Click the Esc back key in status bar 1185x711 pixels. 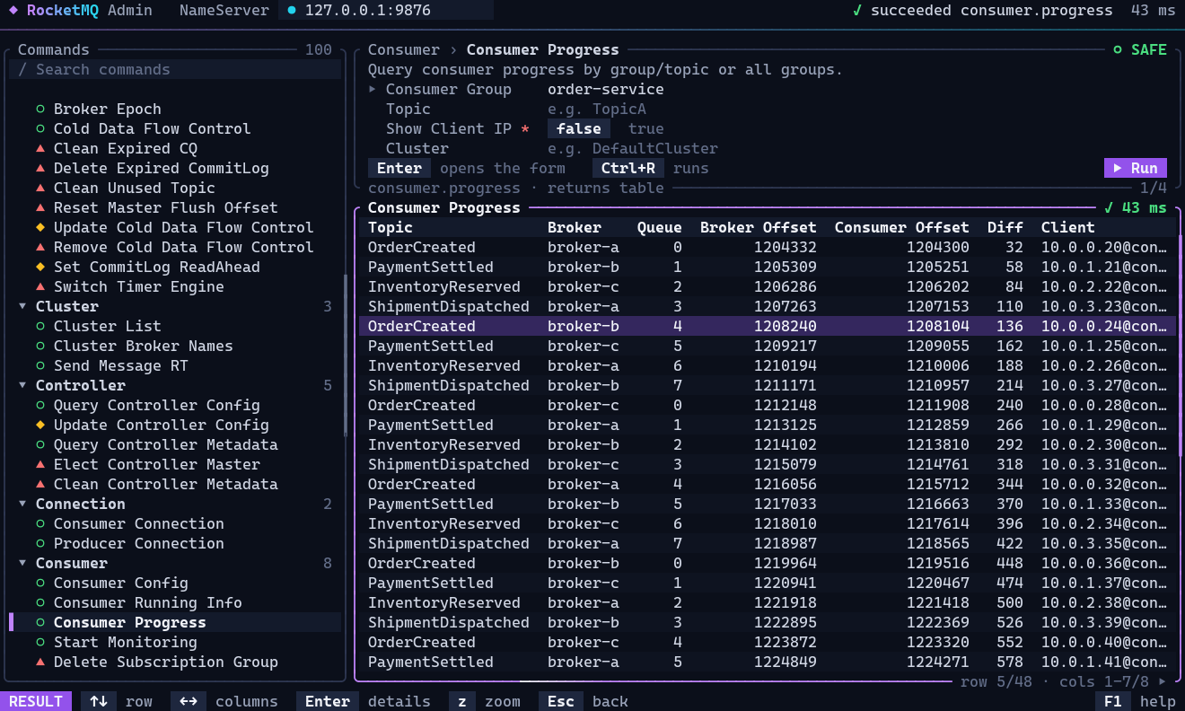561,701
